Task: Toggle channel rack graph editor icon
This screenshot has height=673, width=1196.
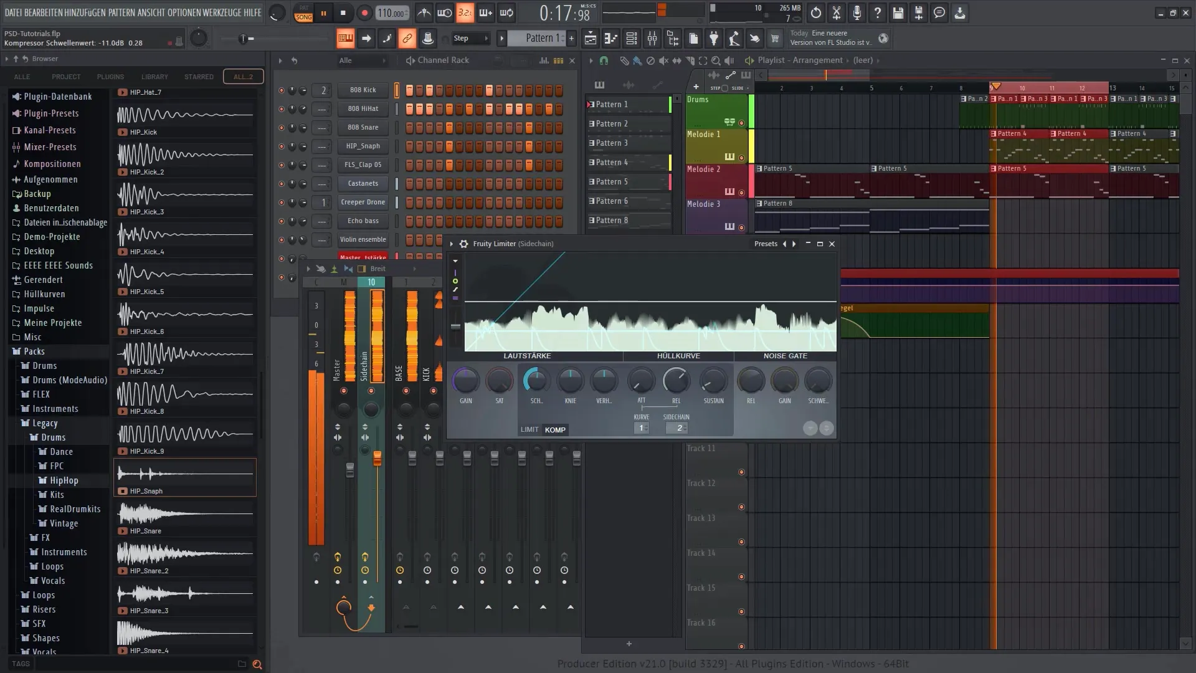Action: [x=544, y=60]
